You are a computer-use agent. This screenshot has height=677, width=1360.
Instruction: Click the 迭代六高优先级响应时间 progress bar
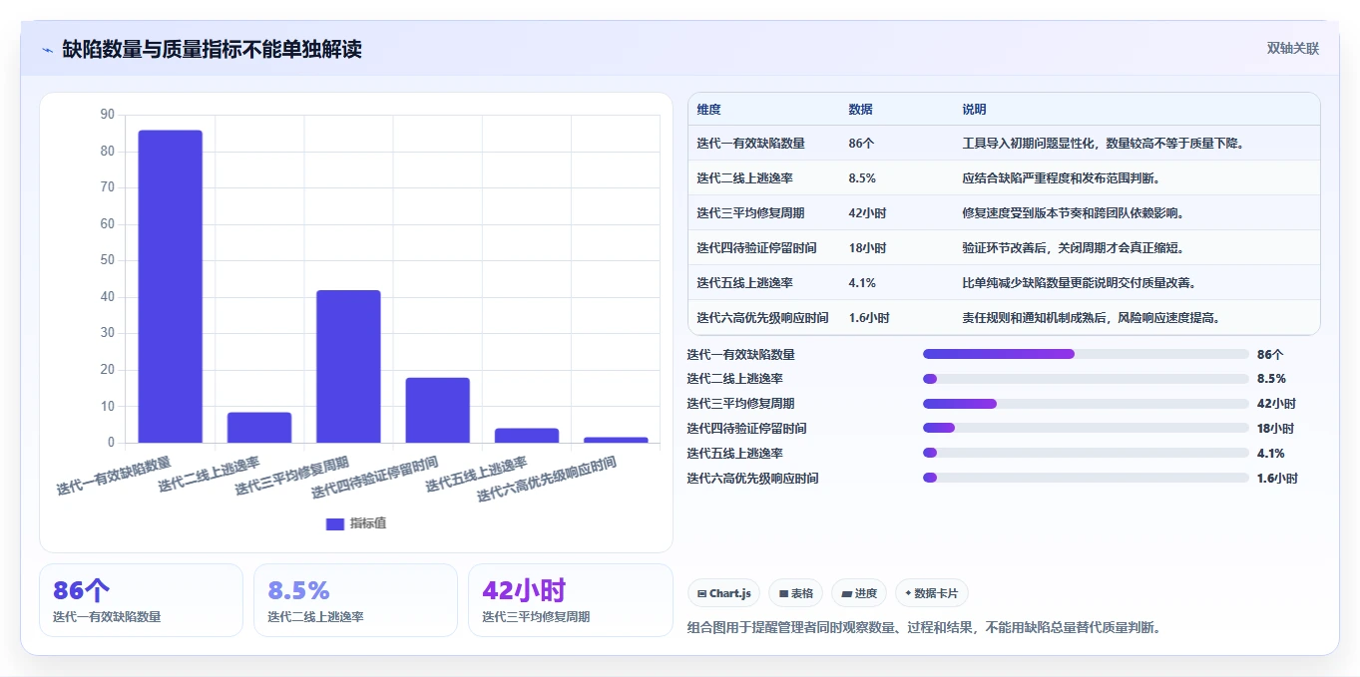[1086, 478]
